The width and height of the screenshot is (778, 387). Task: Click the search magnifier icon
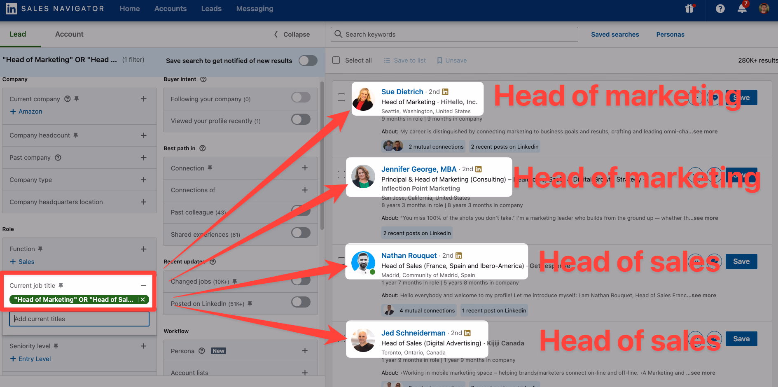coord(339,34)
